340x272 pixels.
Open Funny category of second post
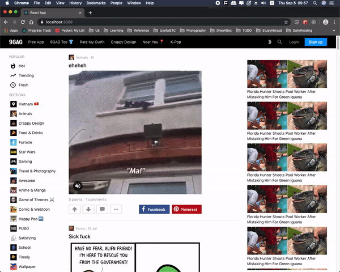pyautogui.click(x=80, y=228)
